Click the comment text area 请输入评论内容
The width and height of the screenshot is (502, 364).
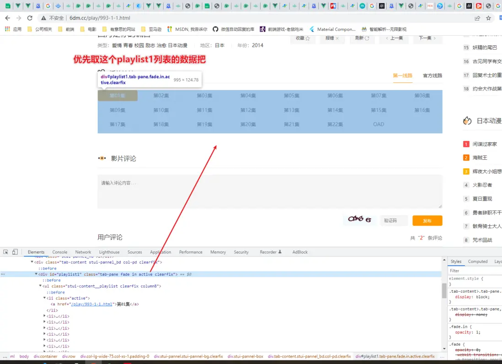tap(270, 192)
